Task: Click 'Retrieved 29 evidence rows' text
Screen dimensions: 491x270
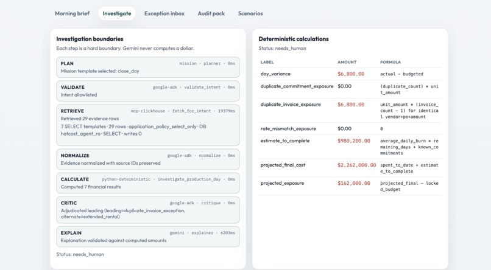Action: coord(90,119)
